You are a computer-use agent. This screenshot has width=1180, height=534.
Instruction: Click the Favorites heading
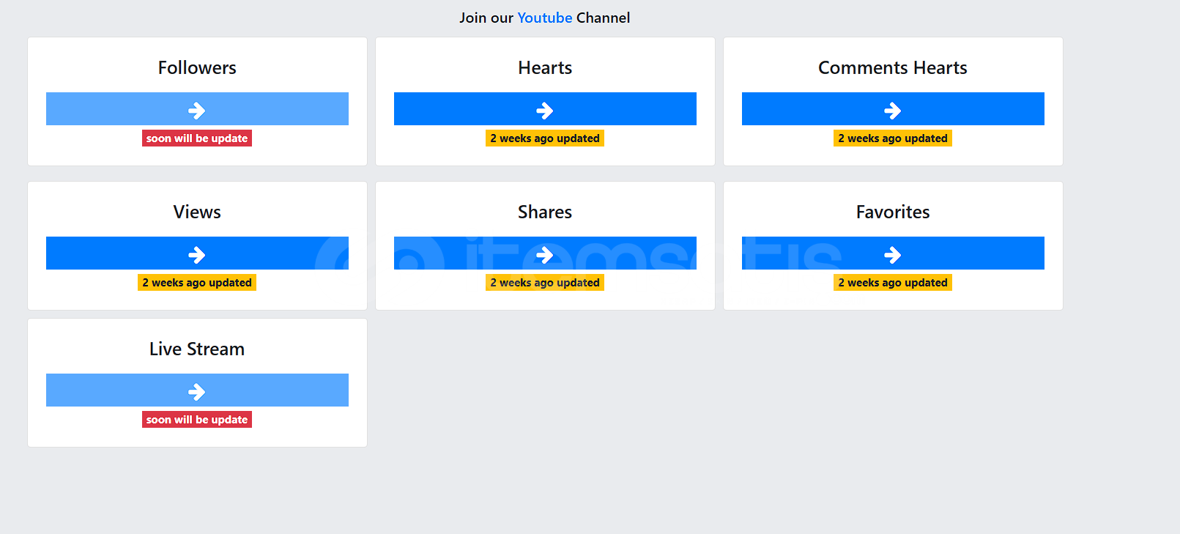click(x=892, y=212)
